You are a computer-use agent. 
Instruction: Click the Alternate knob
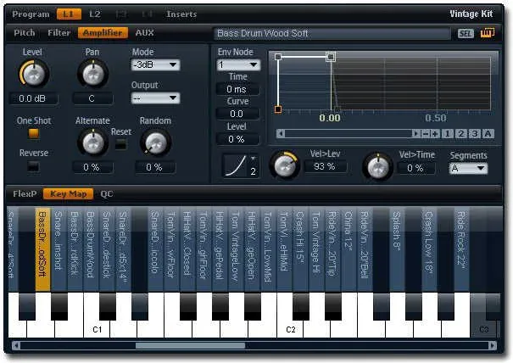coord(92,141)
